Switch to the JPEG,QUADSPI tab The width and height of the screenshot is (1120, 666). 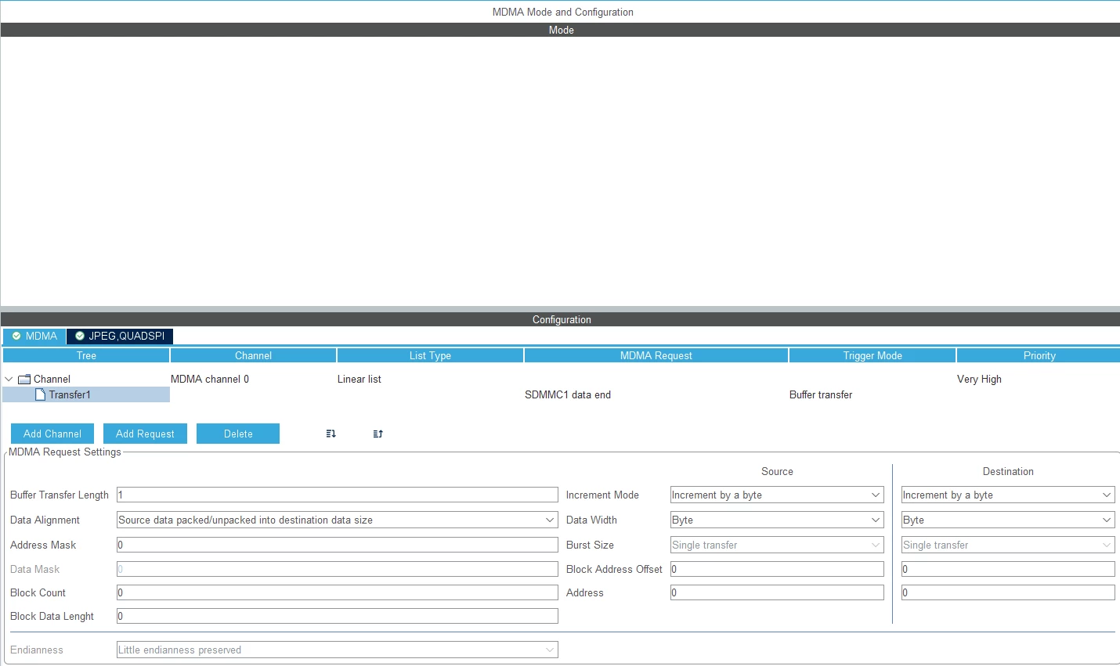(120, 337)
